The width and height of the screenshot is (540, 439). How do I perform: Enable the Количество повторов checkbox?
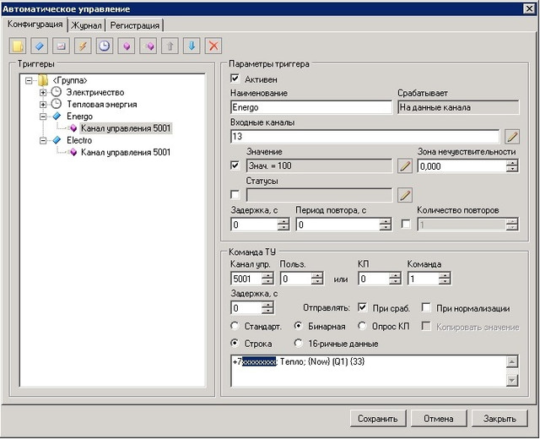point(406,225)
